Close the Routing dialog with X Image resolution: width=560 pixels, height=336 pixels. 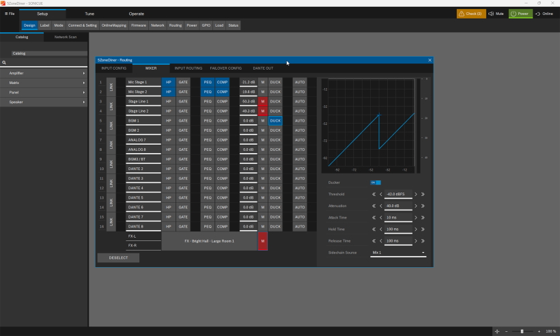coord(430,60)
